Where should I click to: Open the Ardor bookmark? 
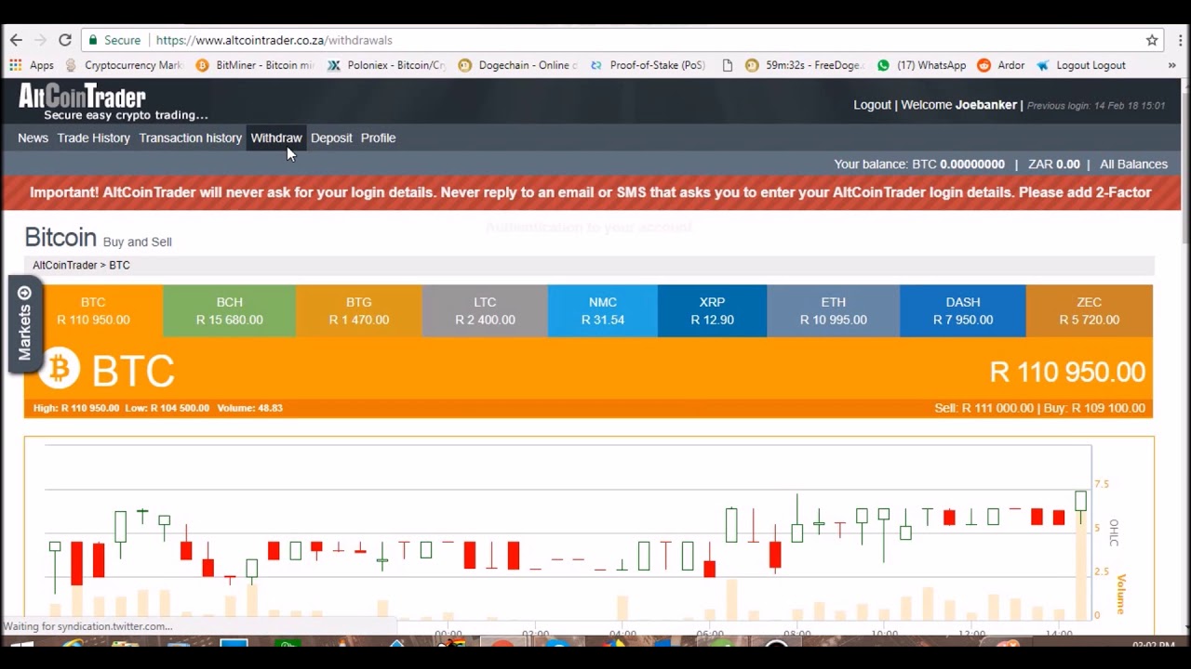[1001, 65]
